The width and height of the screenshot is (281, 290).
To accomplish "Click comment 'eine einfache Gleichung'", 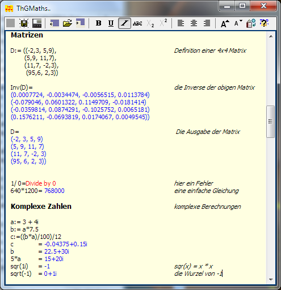I will pyautogui.click(x=207, y=191).
